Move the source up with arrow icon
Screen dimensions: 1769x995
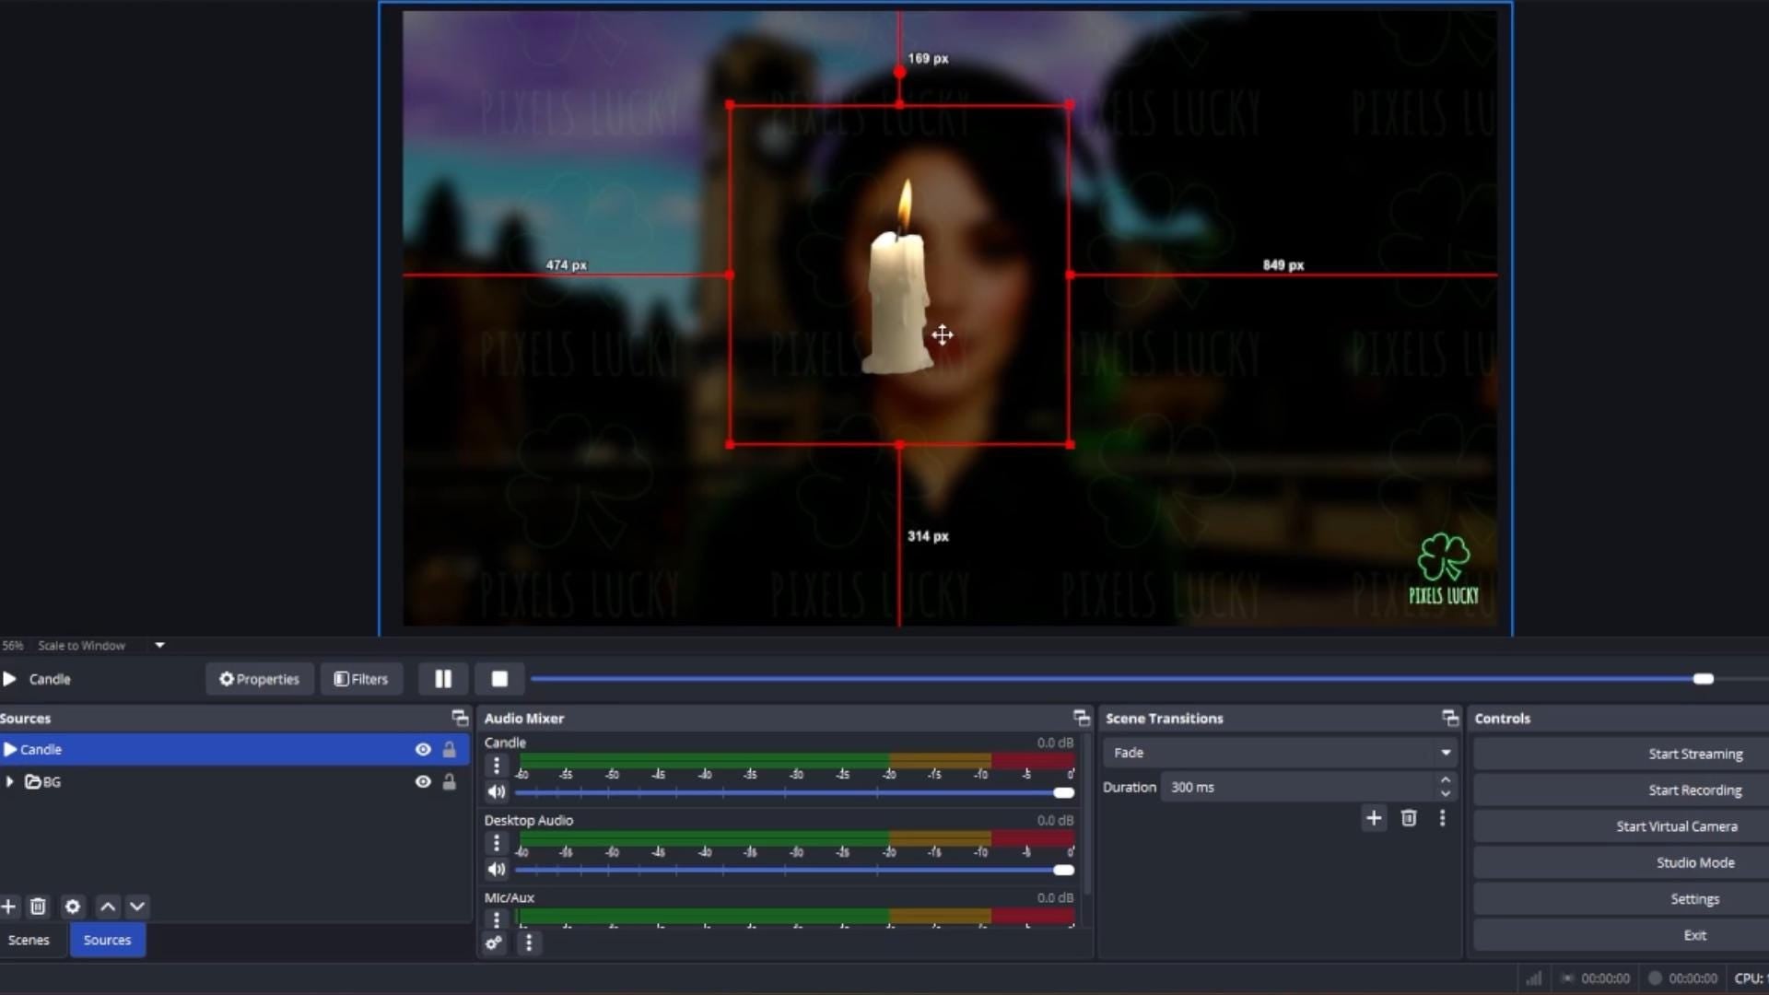click(x=108, y=907)
